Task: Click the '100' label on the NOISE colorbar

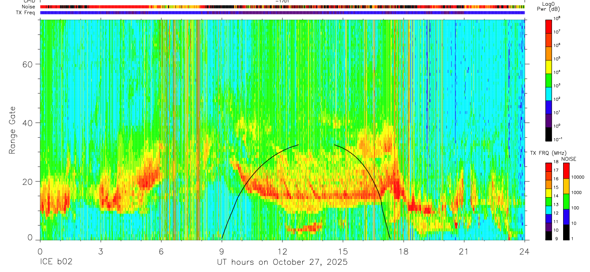Action: [576, 208]
